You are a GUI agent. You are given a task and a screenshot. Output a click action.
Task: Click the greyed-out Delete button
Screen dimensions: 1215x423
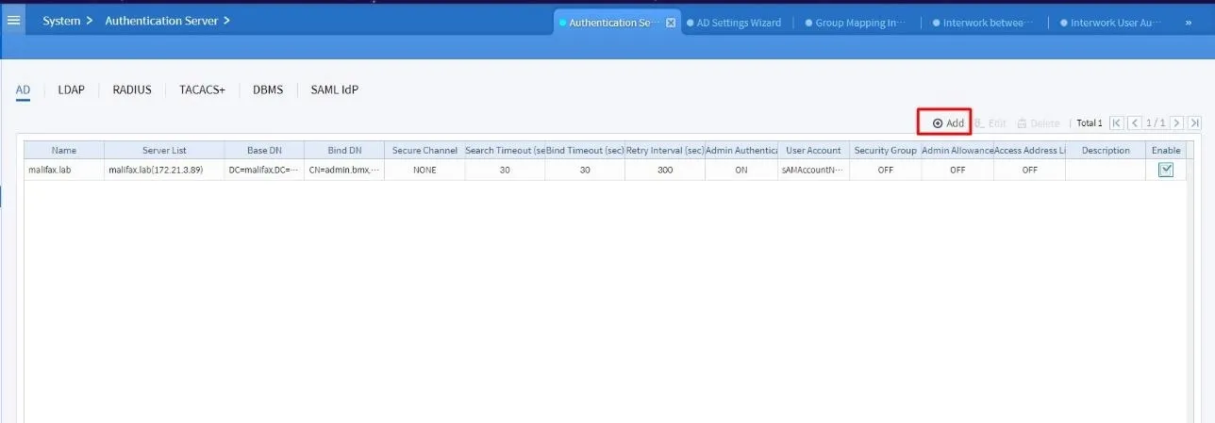point(1038,123)
